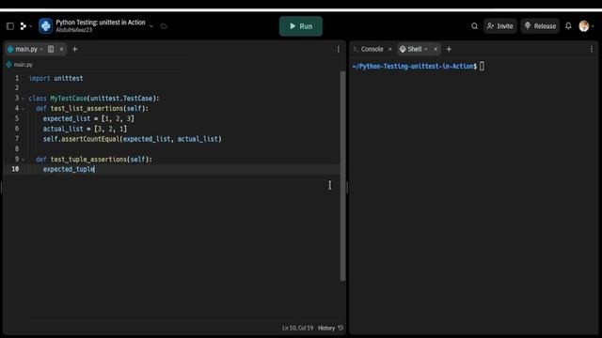Click the History button in status bar
The image size is (602, 338).
click(x=330, y=328)
